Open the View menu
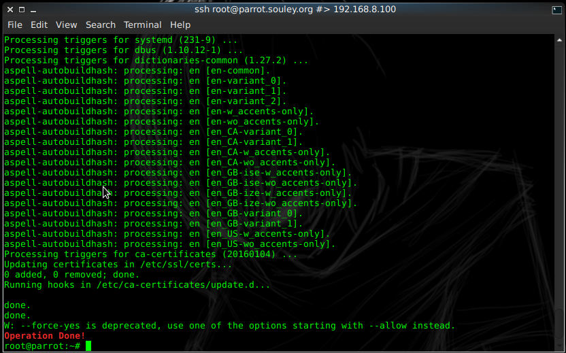The height and width of the screenshot is (353, 566). [x=66, y=25]
